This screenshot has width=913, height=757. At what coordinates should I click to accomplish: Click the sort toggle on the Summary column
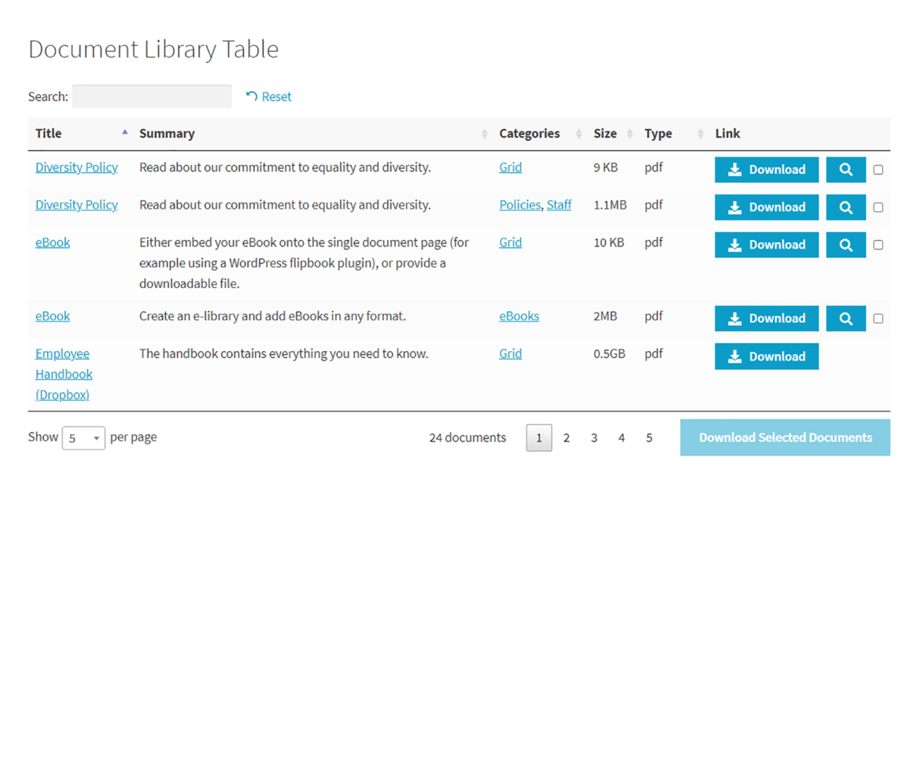pyautogui.click(x=485, y=133)
